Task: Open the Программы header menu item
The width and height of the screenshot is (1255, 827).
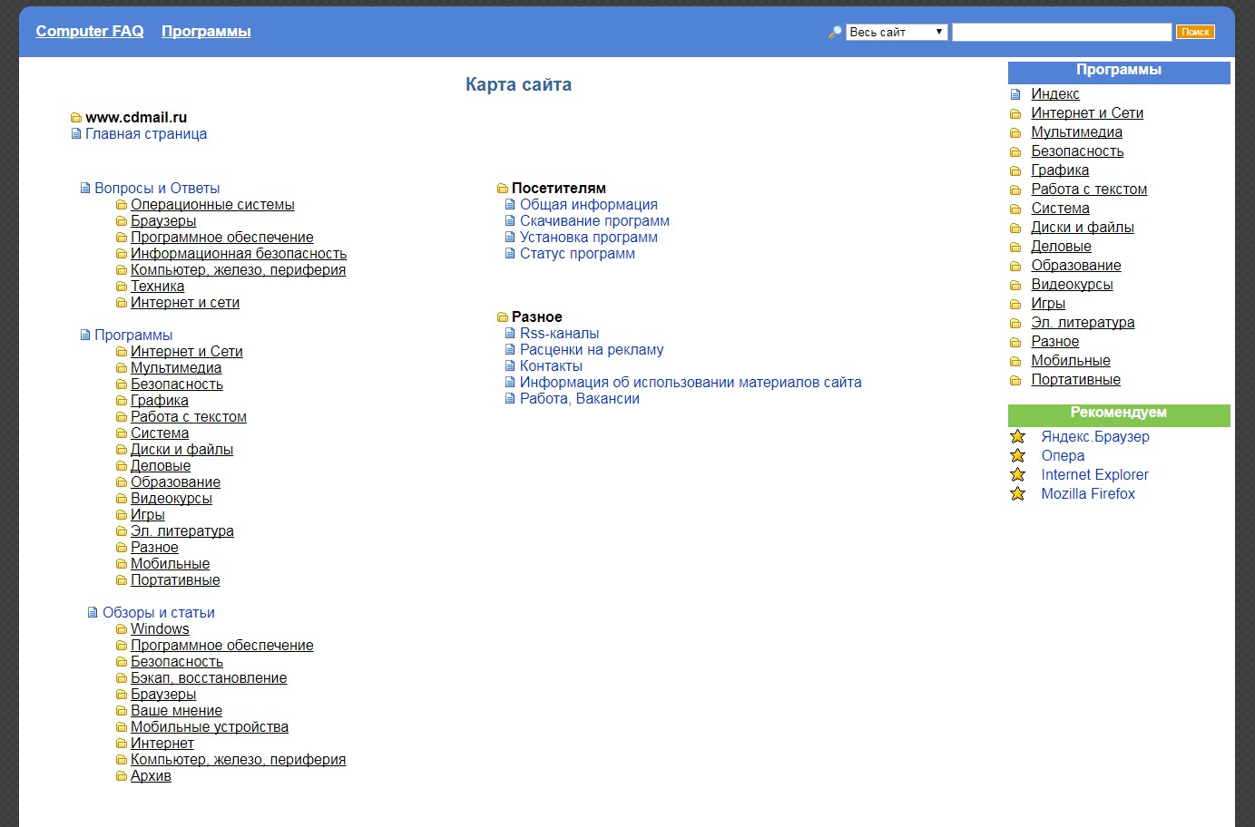Action: click(206, 31)
